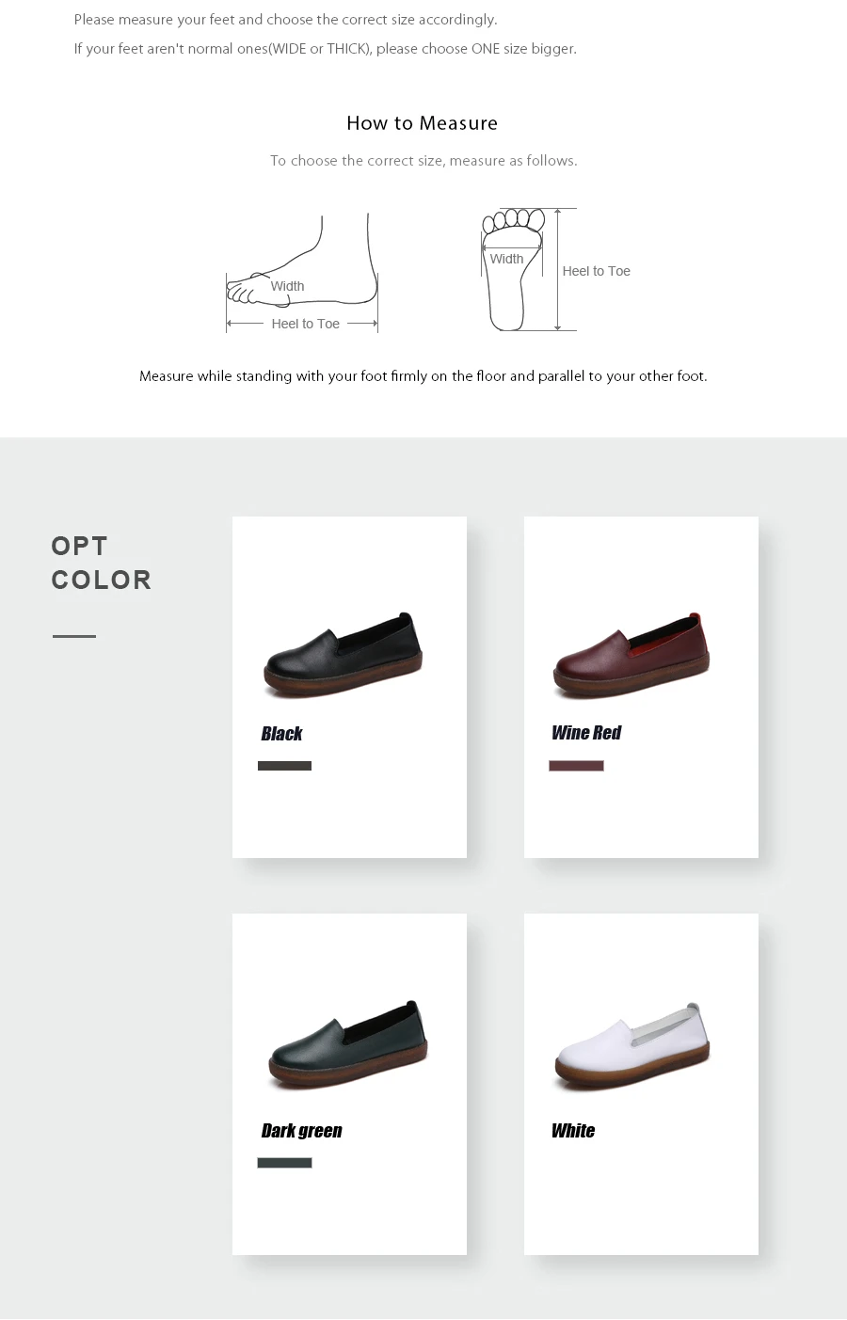Click the 'Dark green' color label
Screen dimensions: 847x1320
click(301, 1131)
